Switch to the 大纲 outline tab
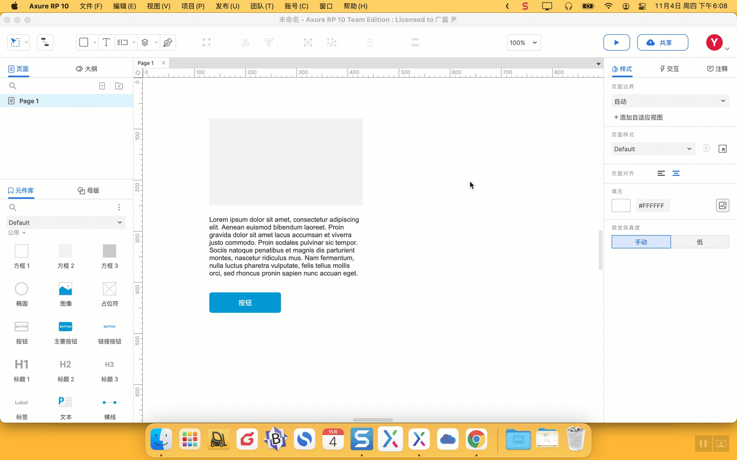This screenshot has width=737, height=460. click(86, 68)
